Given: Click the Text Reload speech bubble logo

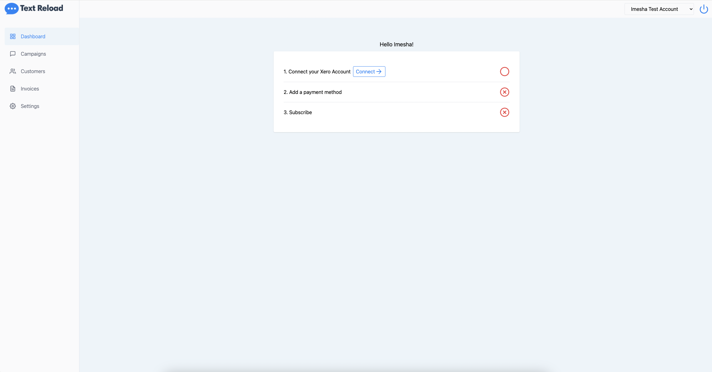Looking at the screenshot, I should [x=11, y=9].
